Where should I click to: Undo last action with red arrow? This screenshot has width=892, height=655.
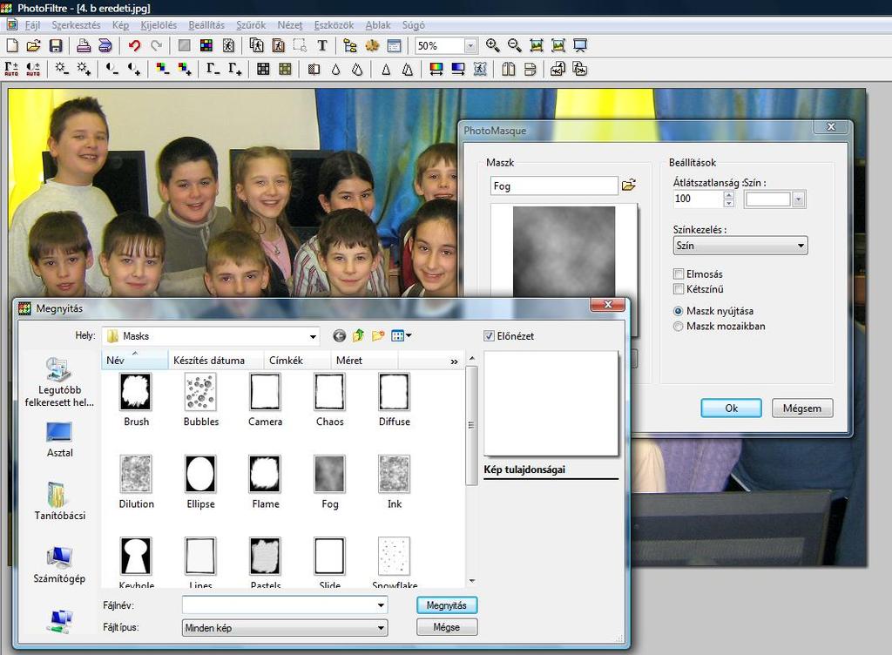click(134, 45)
